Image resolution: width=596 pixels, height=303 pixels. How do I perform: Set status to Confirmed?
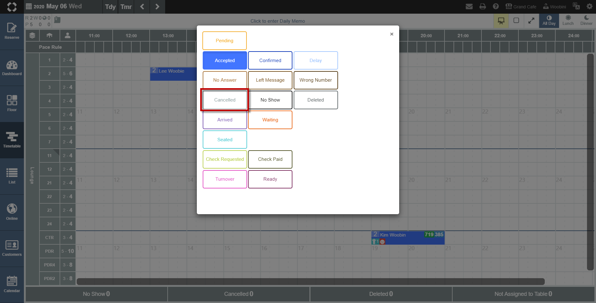click(270, 61)
